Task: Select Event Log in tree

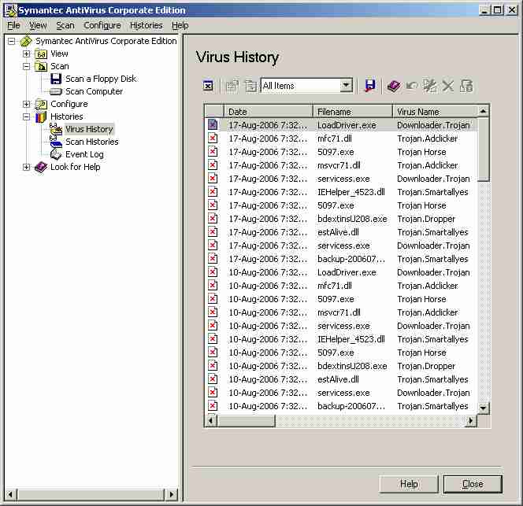Action: pyautogui.click(x=84, y=154)
